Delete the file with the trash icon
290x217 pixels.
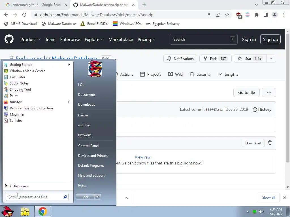[270, 143]
